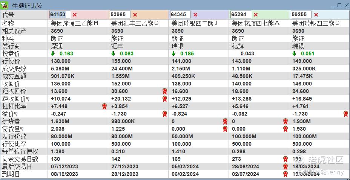The width and height of the screenshot is (350, 180).
Task: Click the ribbon badge beside 273 trading days
Action: coord(286,159)
